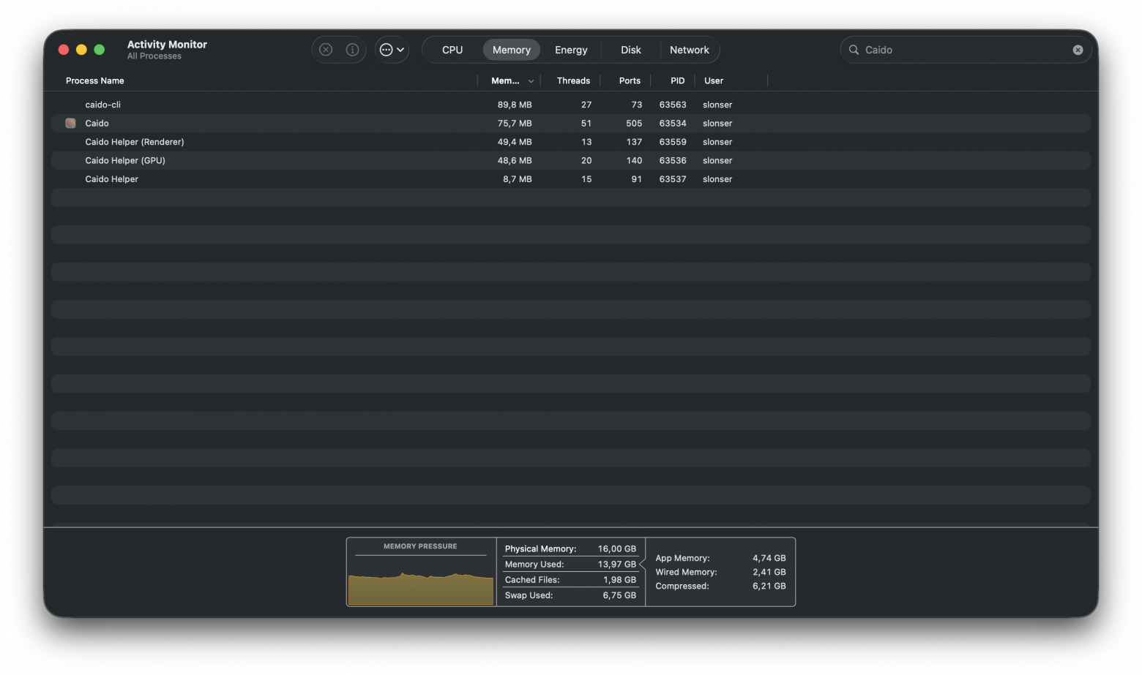Click PID 63563 in the list
The width and height of the screenshot is (1142, 675).
click(x=673, y=105)
